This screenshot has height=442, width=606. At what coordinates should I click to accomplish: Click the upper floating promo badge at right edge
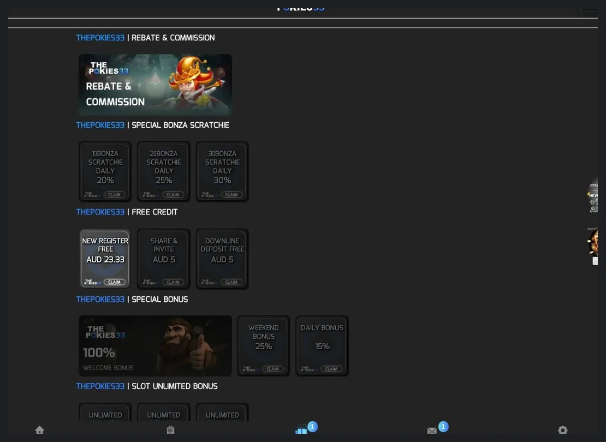(x=592, y=197)
